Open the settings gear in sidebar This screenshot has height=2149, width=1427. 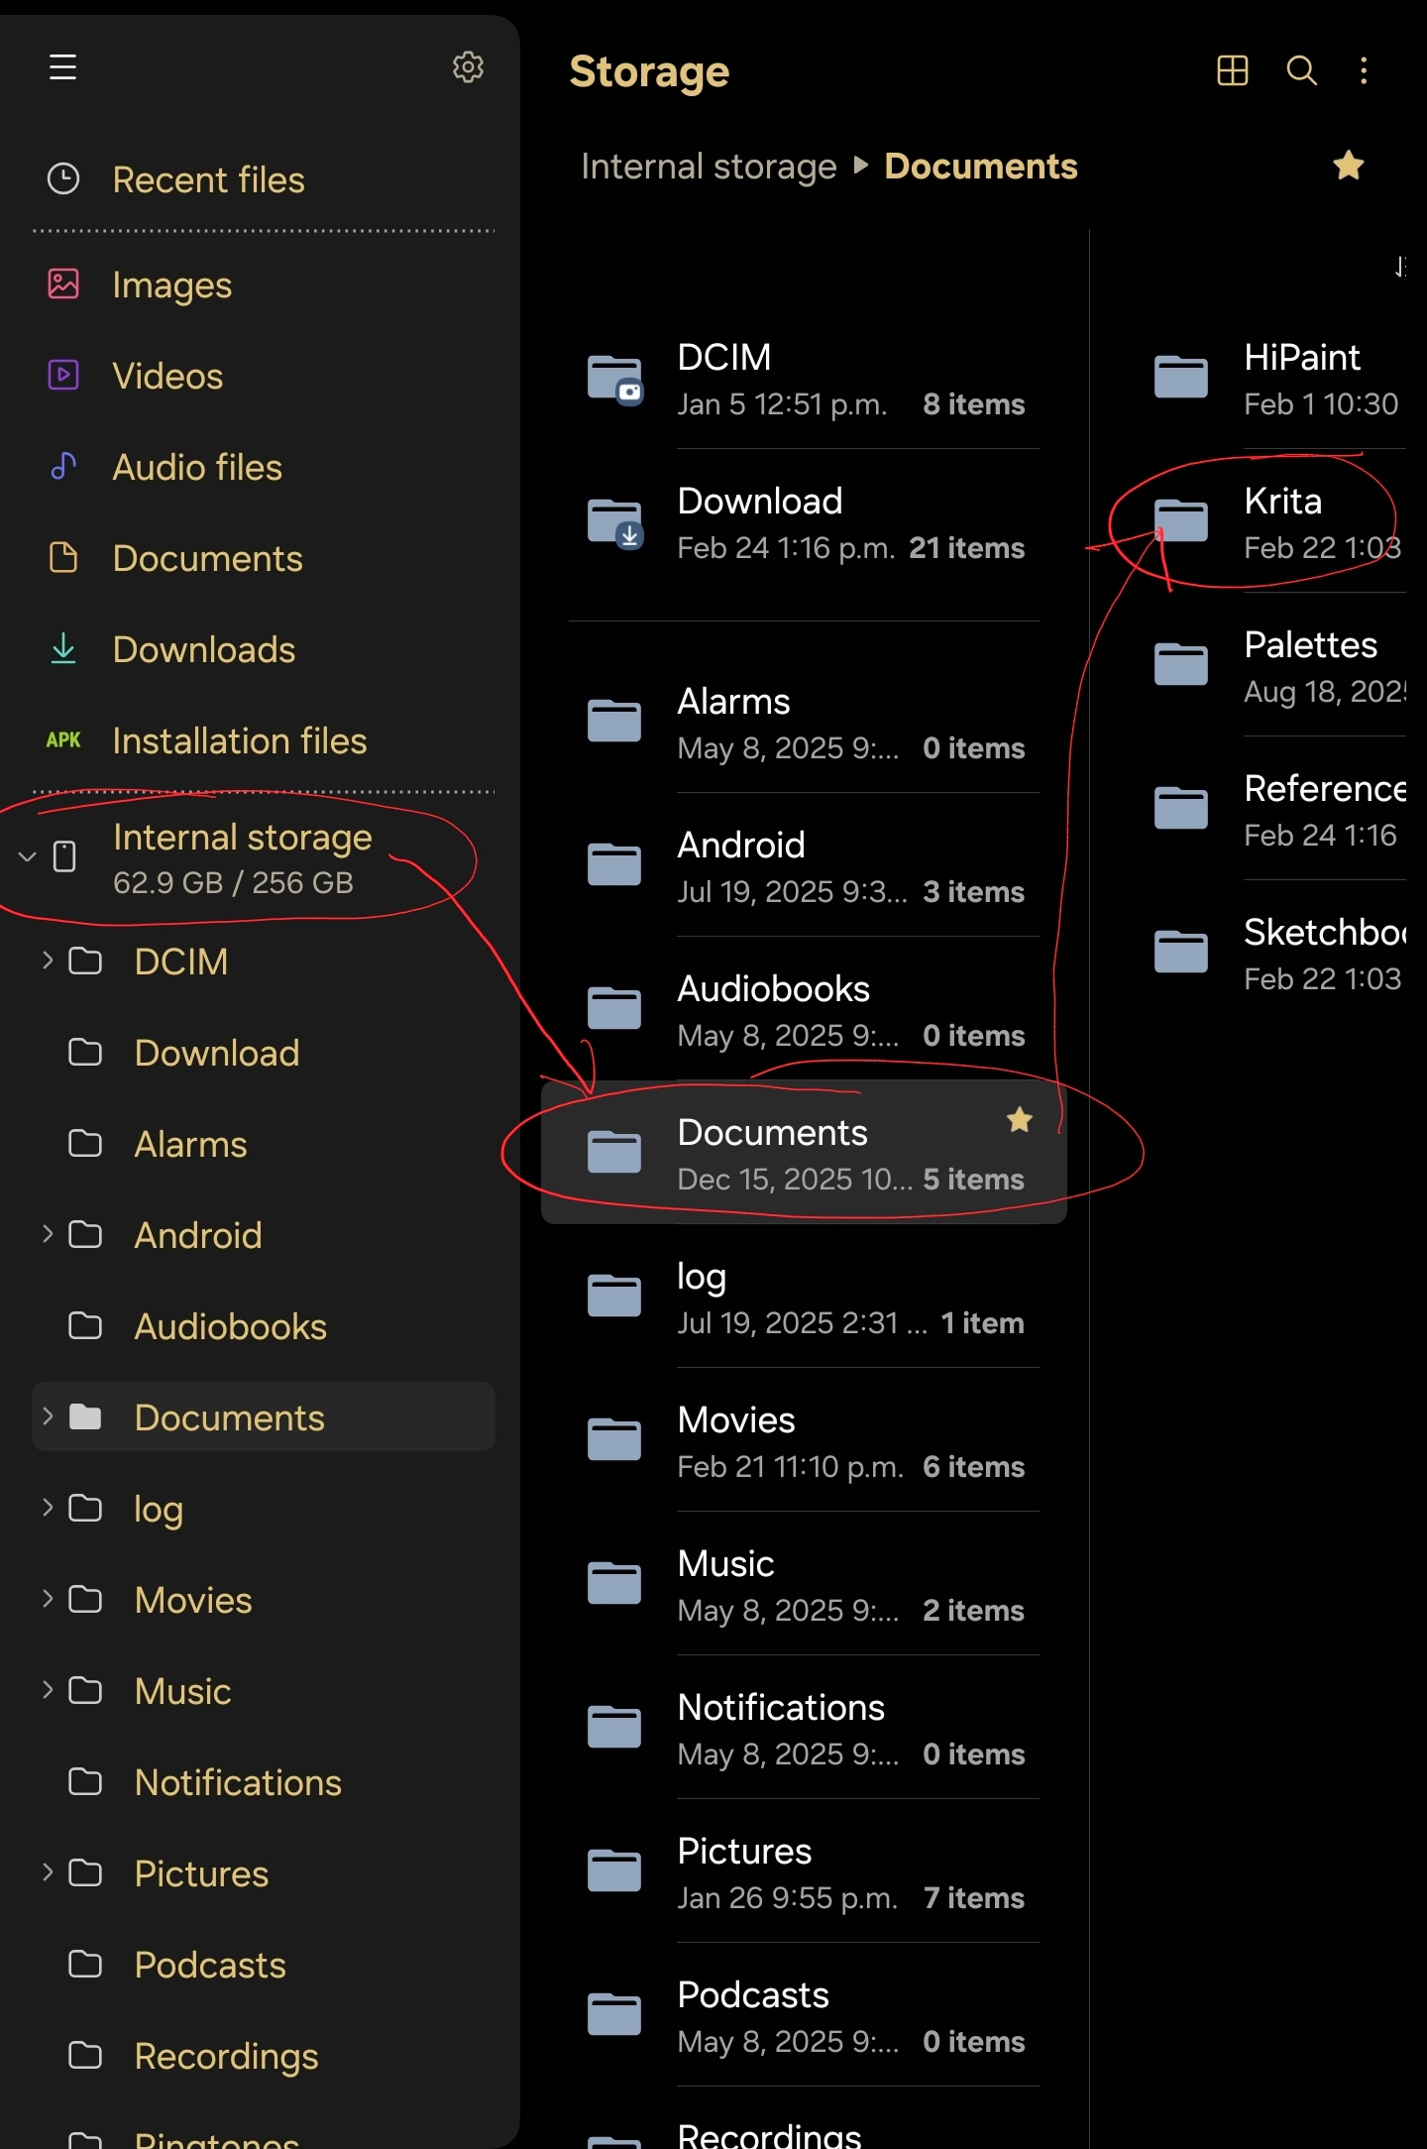468,67
